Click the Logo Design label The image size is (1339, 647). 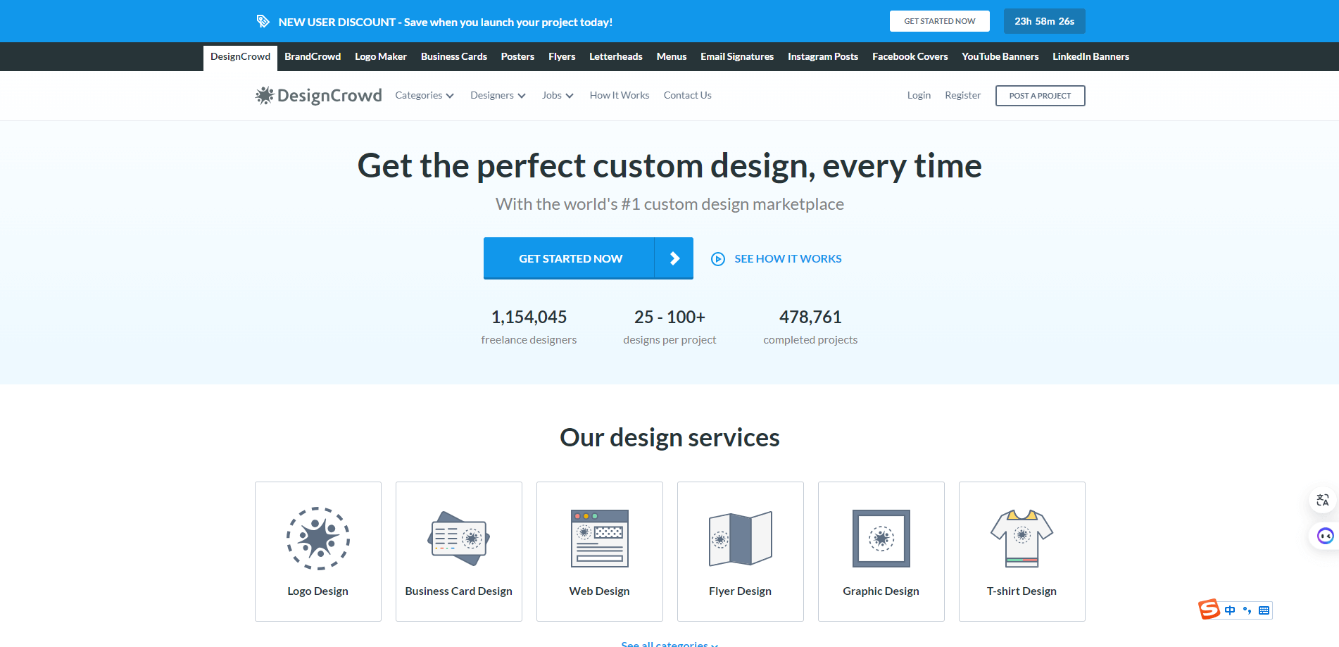[318, 591]
